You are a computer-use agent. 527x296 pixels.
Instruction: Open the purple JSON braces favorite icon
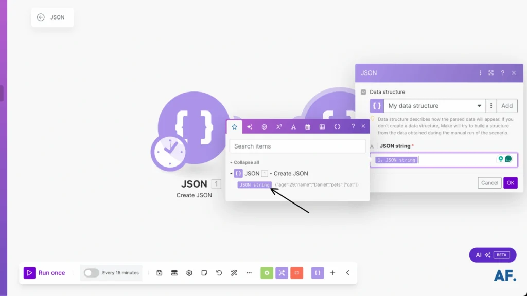point(318,273)
